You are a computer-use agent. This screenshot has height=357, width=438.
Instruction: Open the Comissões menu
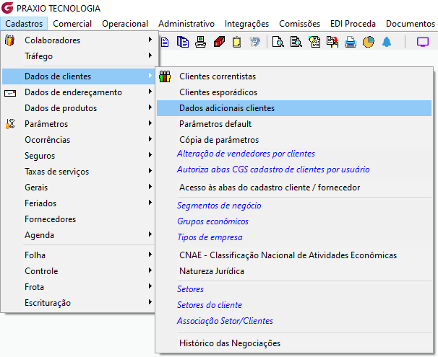coord(299,24)
